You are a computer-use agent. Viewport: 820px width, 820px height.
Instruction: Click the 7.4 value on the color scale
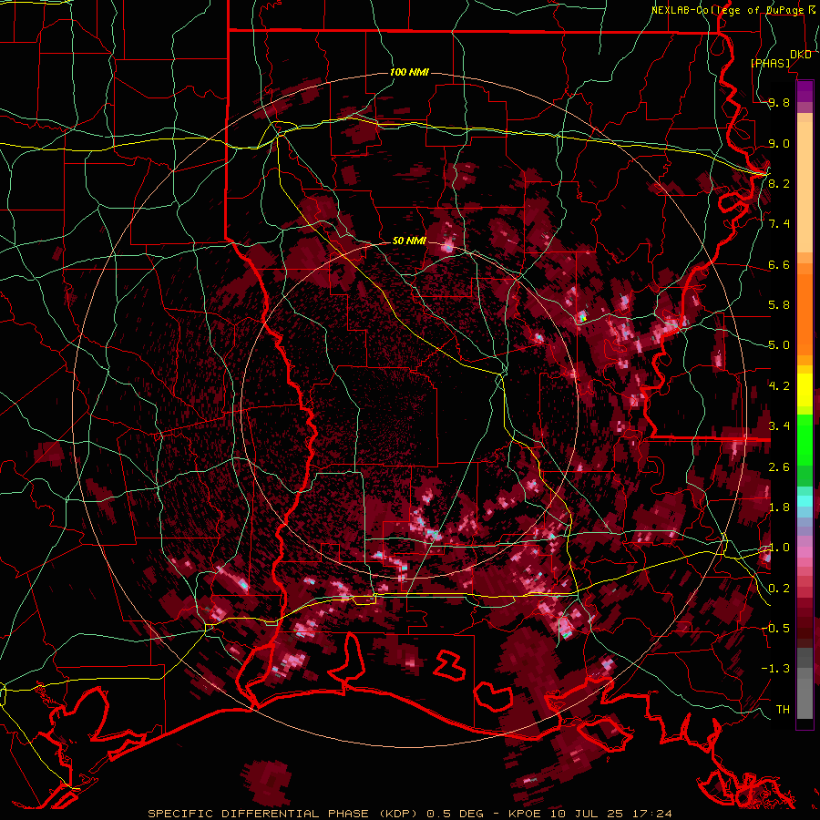pyautogui.click(x=779, y=224)
